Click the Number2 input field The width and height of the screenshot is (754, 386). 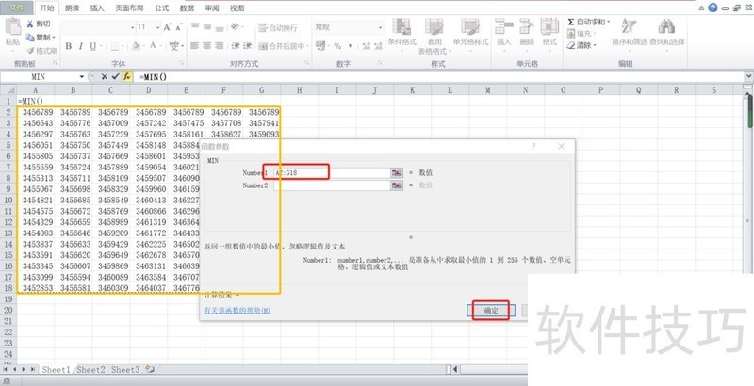330,185
